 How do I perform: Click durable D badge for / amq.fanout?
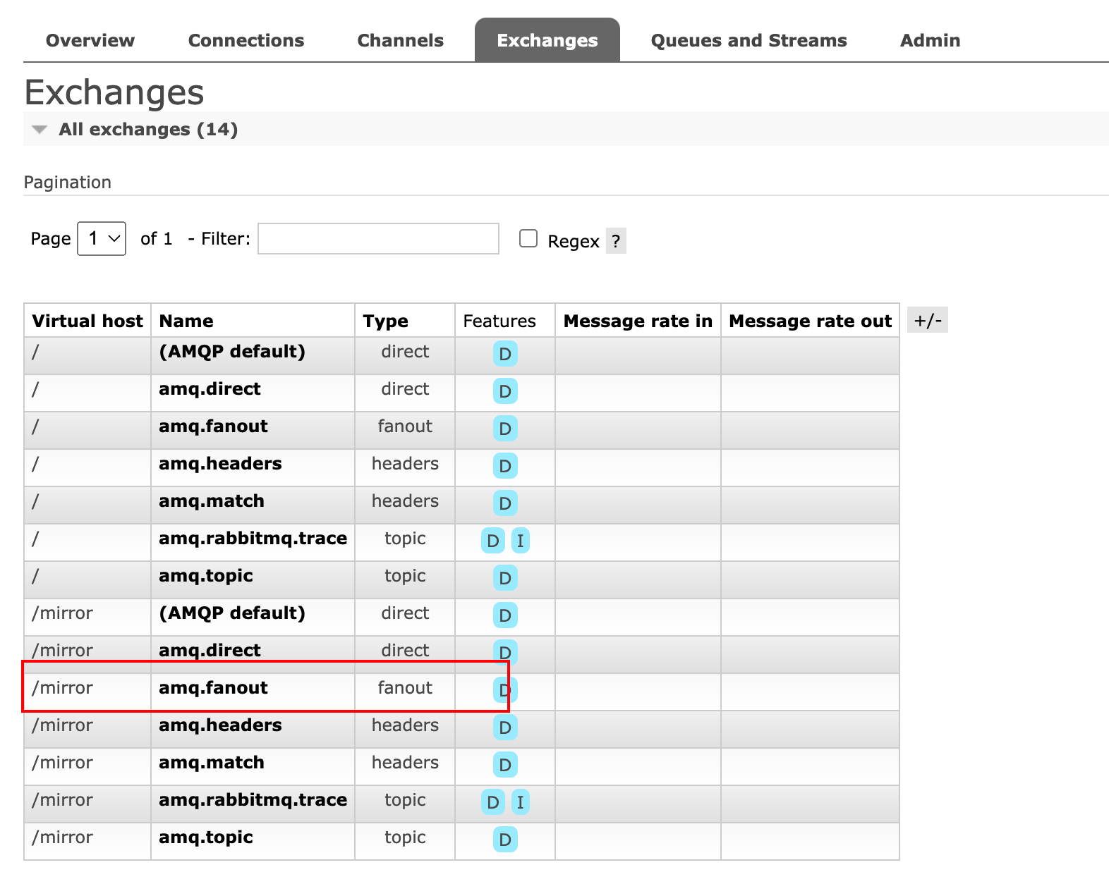click(505, 429)
